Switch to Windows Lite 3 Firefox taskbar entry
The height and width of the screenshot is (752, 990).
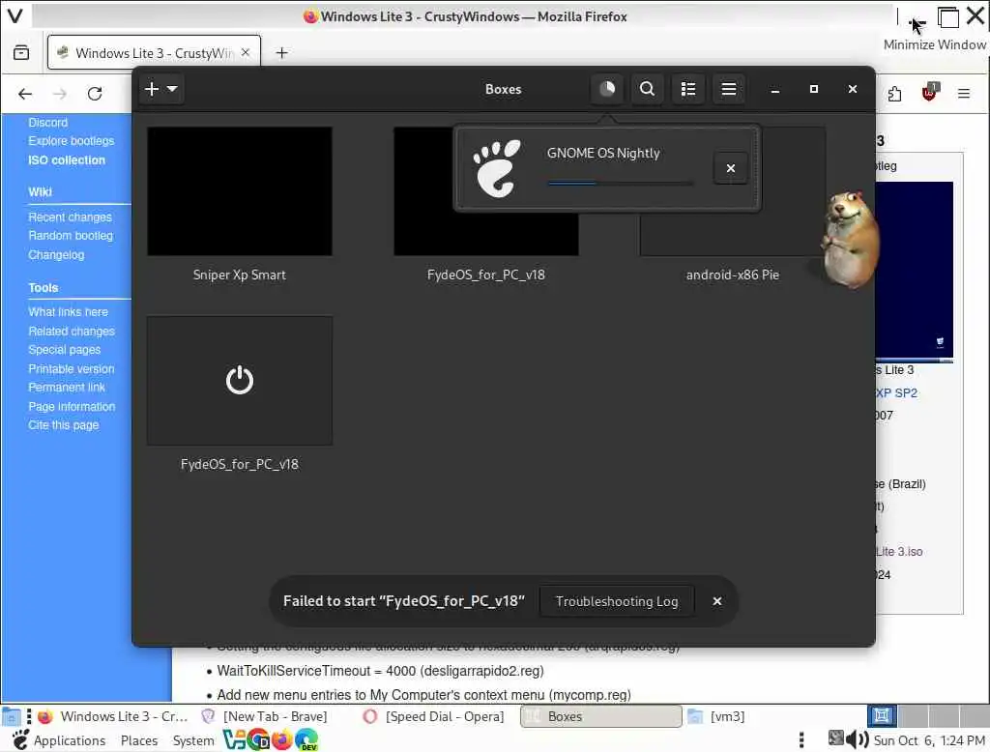coord(112,716)
